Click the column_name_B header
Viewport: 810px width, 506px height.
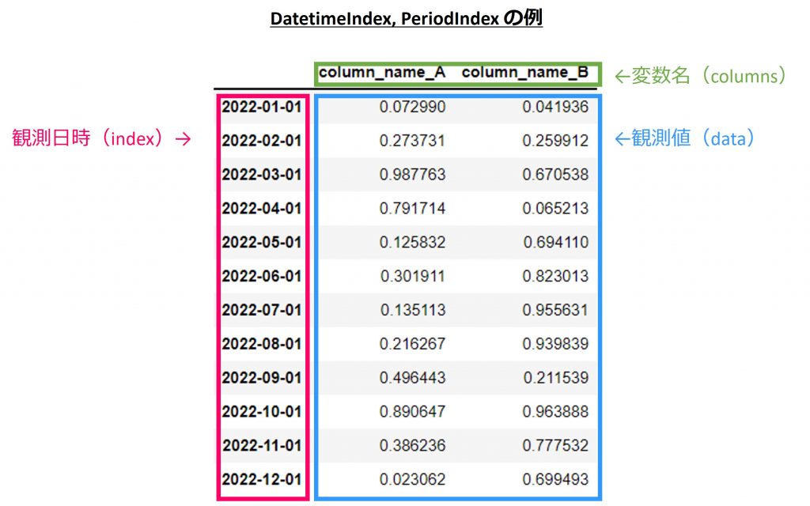pos(525,74)
